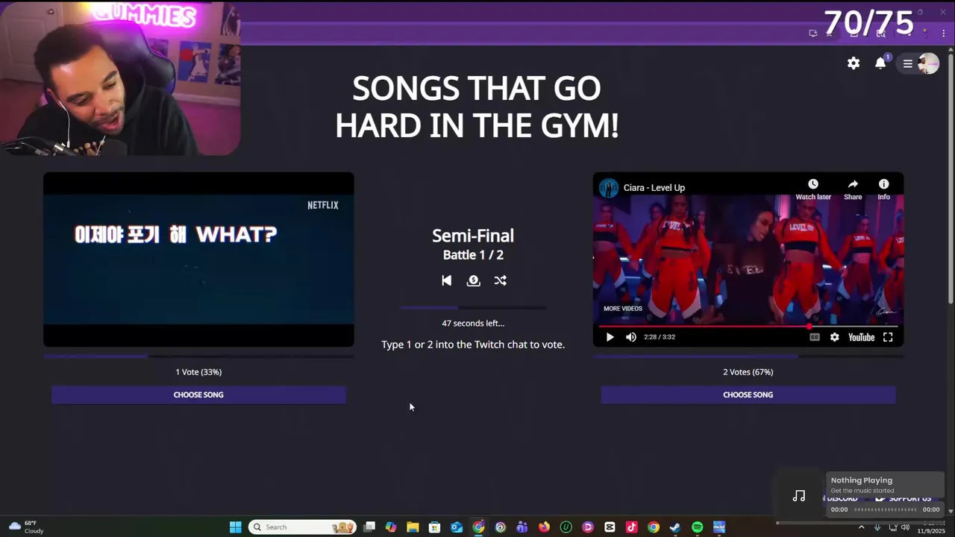Image resolution: width=955 pixels, height=537 pixels.
Task: Click the Share arrow on the video
Action: (853, 184)
